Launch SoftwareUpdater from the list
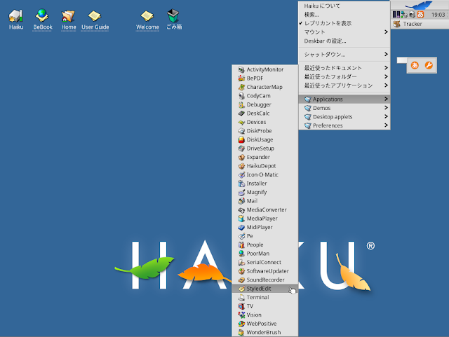 point(265,271)
